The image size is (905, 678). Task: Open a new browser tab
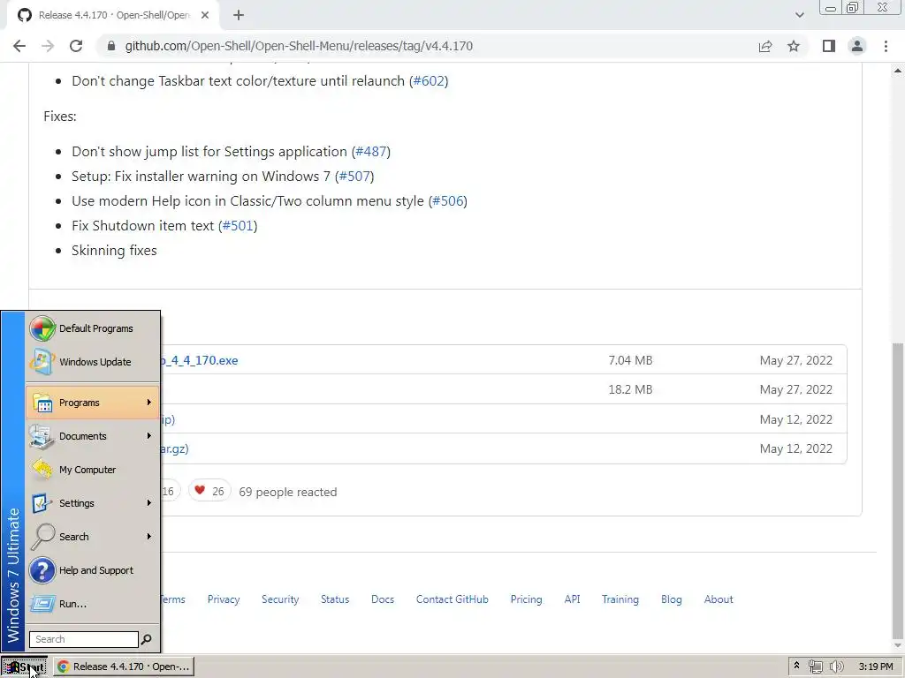(239, 15)
